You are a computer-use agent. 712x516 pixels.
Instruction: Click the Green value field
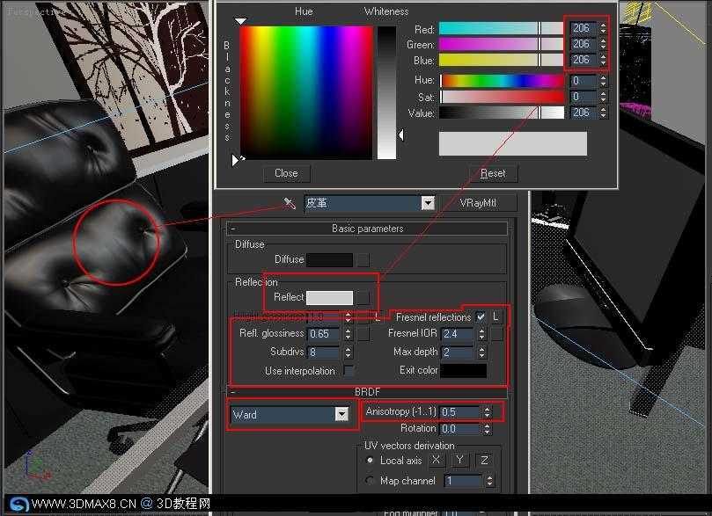pos(583,45)
